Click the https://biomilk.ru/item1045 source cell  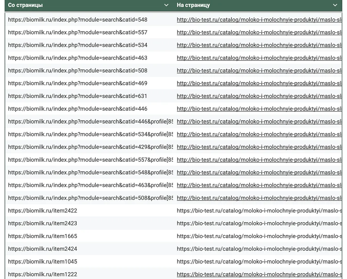[43, 262]
